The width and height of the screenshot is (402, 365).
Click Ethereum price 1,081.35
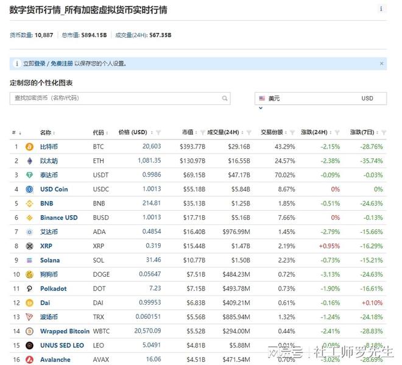pos(149,161)
